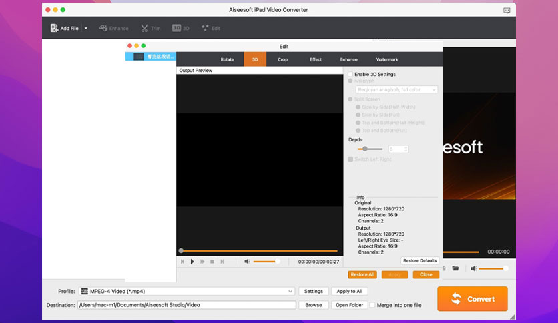Select the Split Screen radio option
558x323 pixels.
[x=350, y=99]
